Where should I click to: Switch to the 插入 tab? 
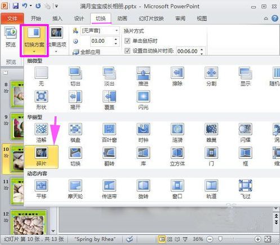click(x=57, y=19)
